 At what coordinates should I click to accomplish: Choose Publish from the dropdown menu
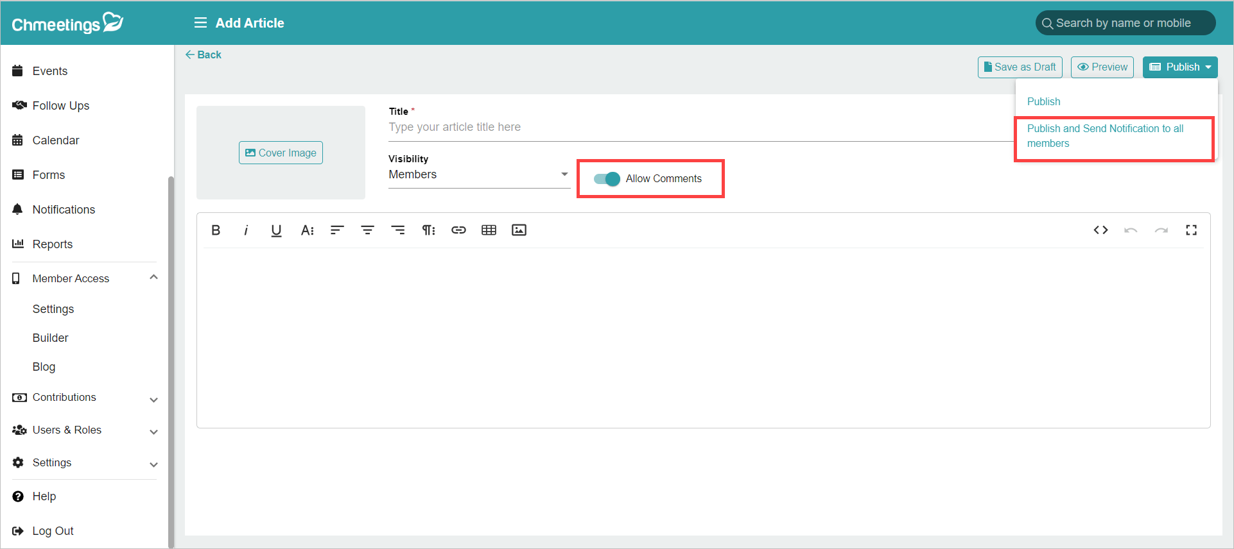point(1043,101)
